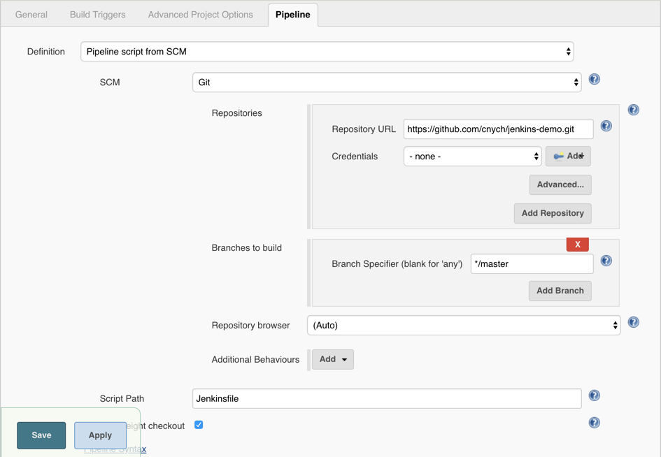Click help icon next to SCM dropdown
The width and height of the screenshot is (661, 457).
pyautogui.click(x=595, y=80)
